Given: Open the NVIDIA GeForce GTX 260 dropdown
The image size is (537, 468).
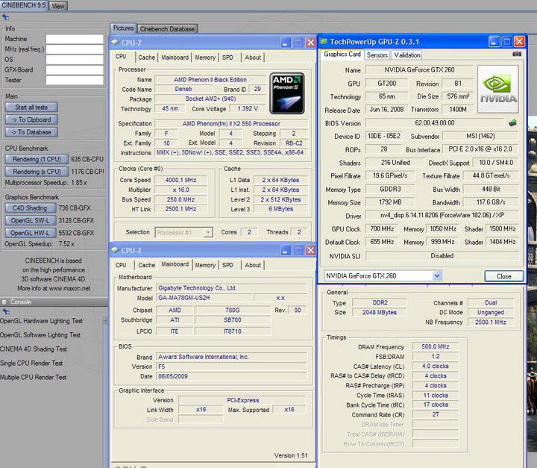Looking at the screenshot, I should coord(437,275).
